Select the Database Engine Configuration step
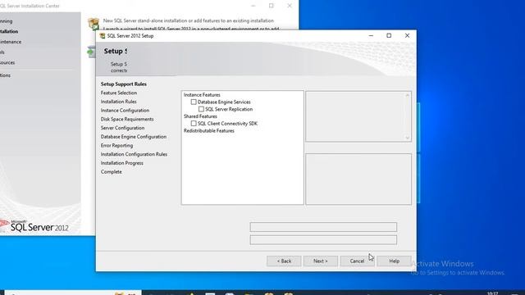This screenshot has width=525, height=295. 134,137
